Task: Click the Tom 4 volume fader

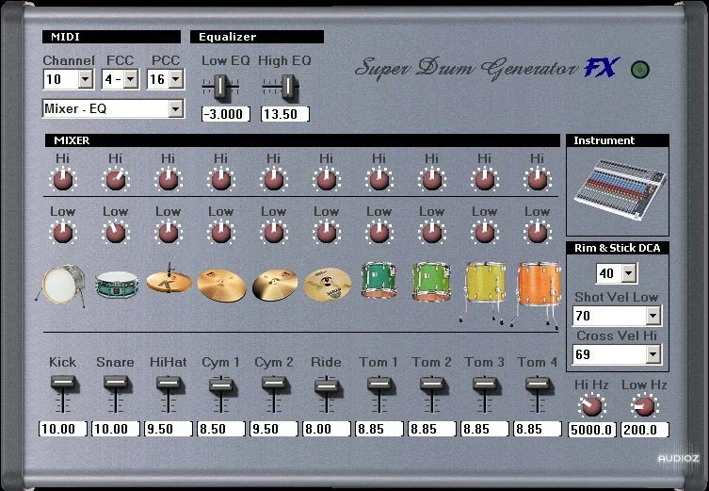Action: (x=538, y=384)
